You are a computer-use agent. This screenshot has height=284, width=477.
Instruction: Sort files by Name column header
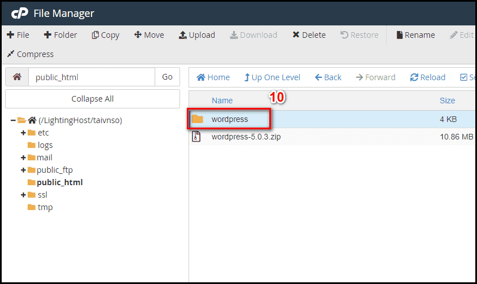222,101
